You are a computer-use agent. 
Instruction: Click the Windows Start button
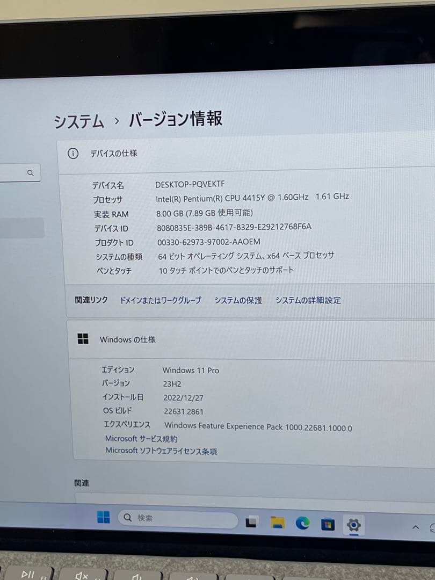click(104, 518)
